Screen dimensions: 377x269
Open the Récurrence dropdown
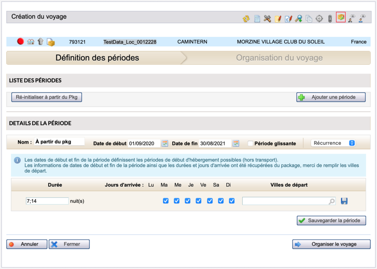[333, 143]
